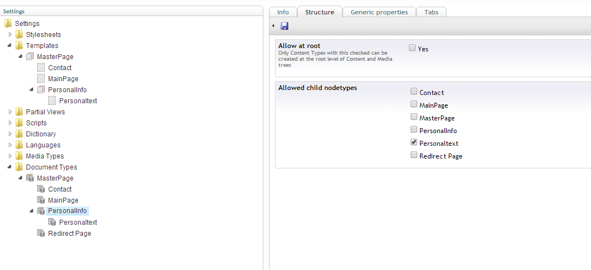Collapse the Document Types folder

[10, 167]
